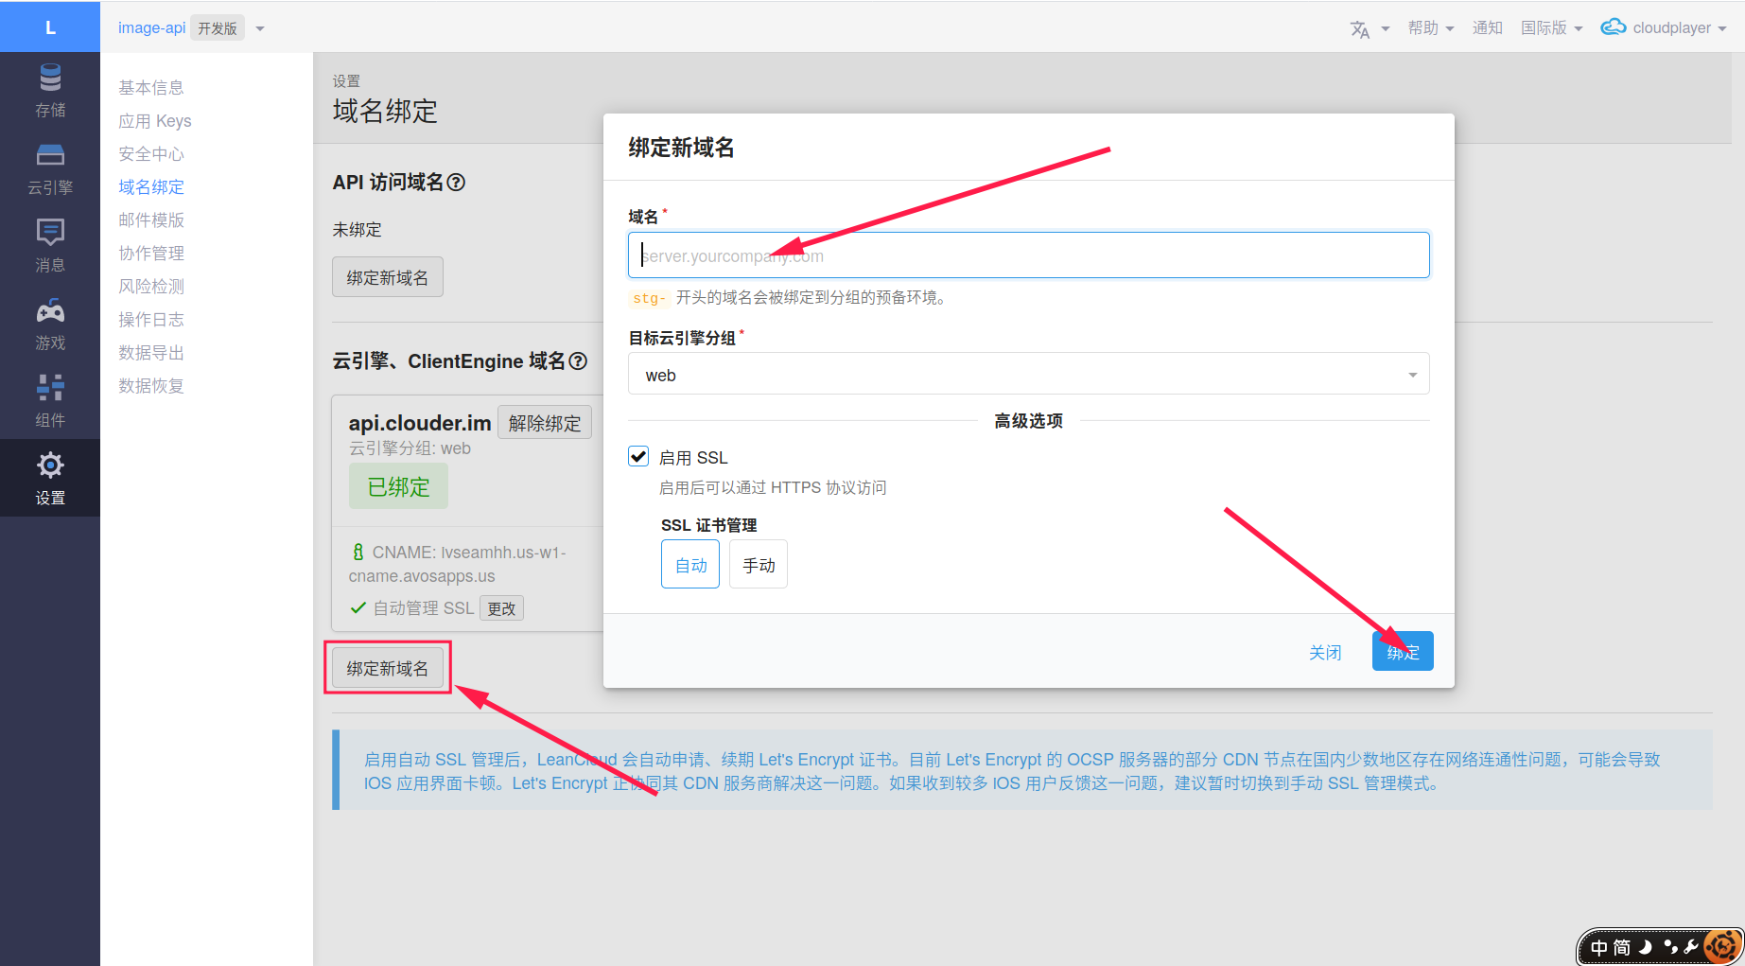Click the blue 绑定 confirm button
Viewport: 1745px width, 966px height.
[1403, 651]
